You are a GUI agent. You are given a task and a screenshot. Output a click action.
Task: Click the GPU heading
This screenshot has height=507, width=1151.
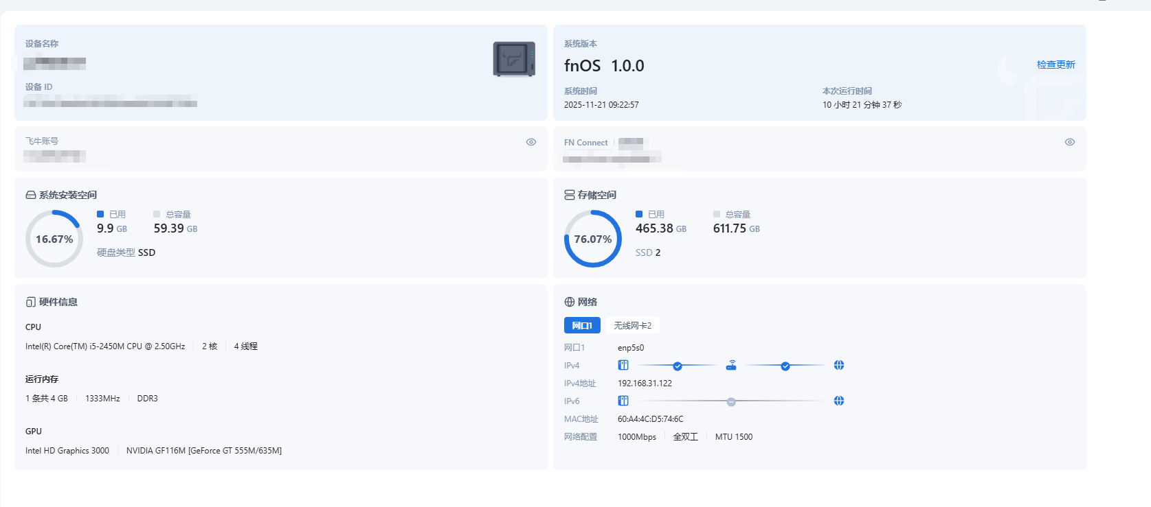tap(34, 432)
